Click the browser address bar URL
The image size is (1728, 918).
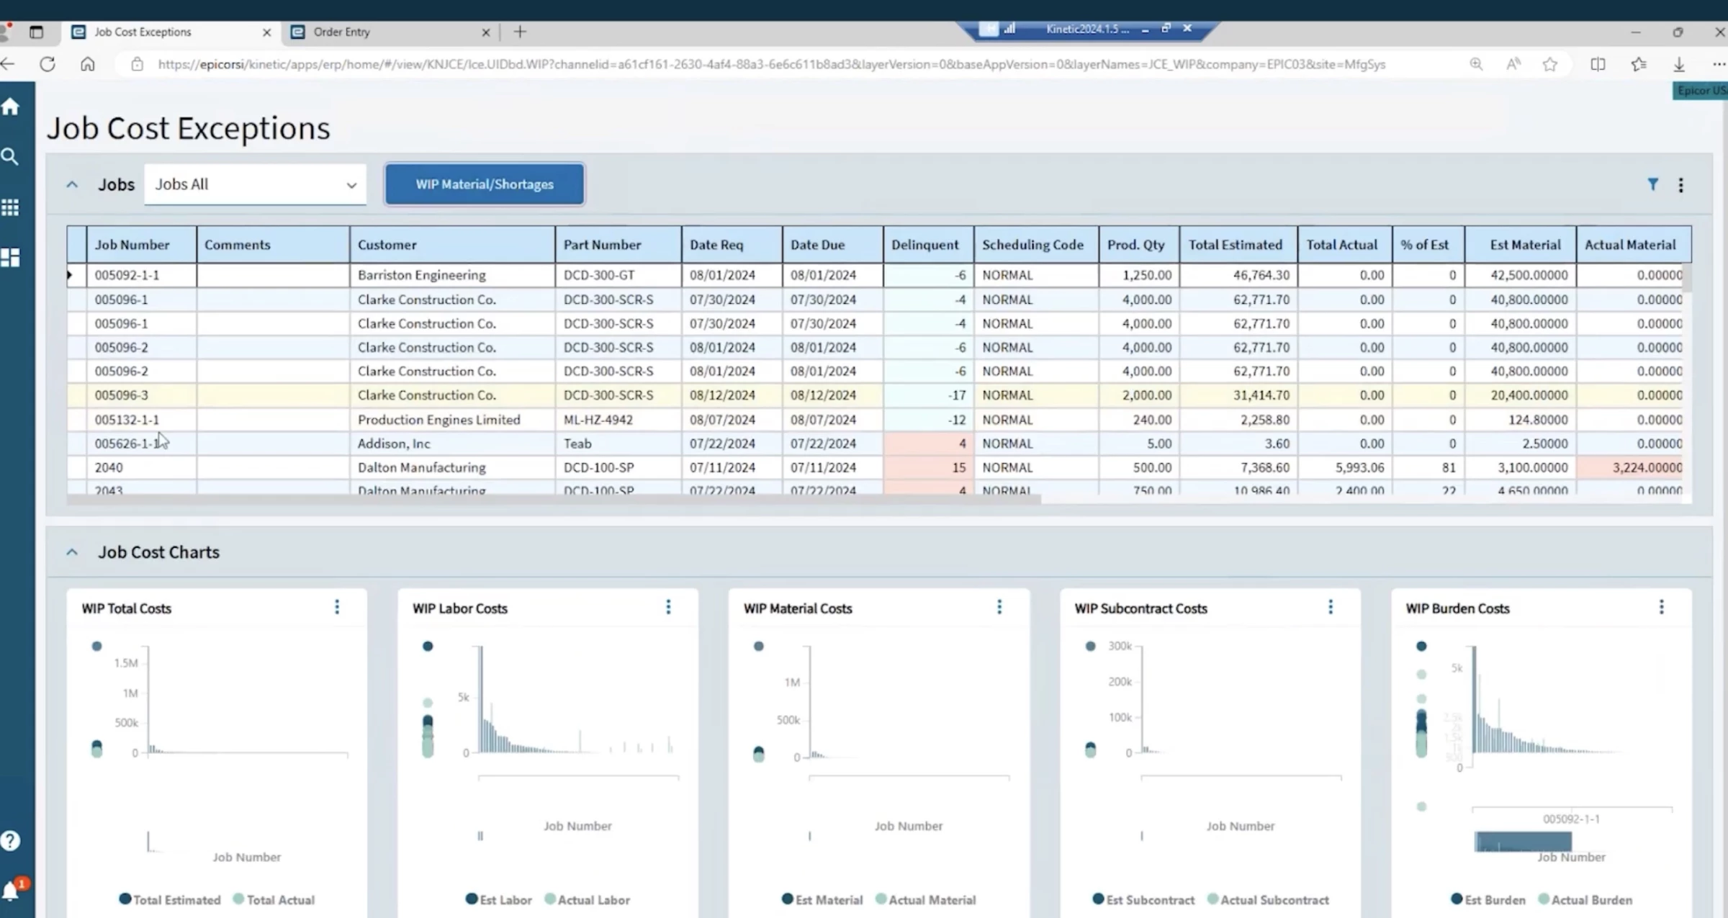pos(771,64)
